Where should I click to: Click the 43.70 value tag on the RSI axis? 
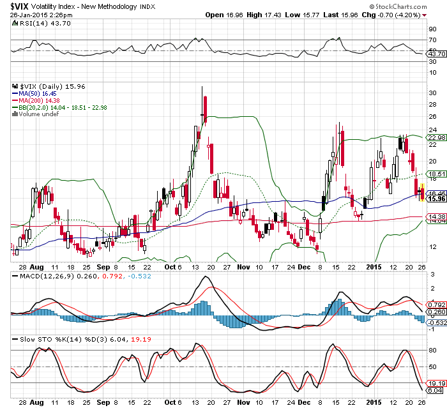437,54
